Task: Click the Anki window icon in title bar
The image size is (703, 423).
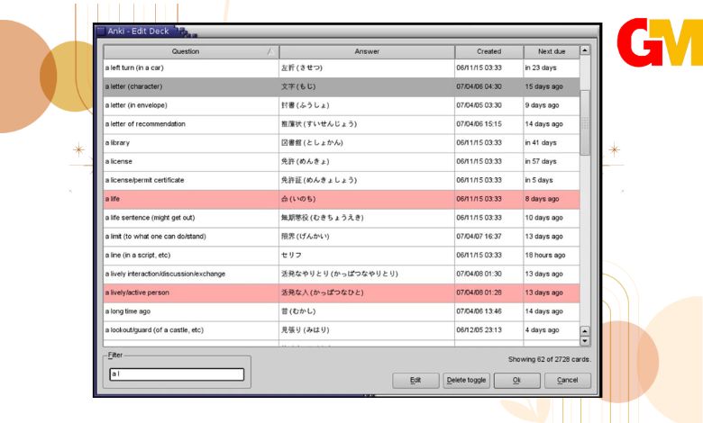Action: [x=101, y=31]
